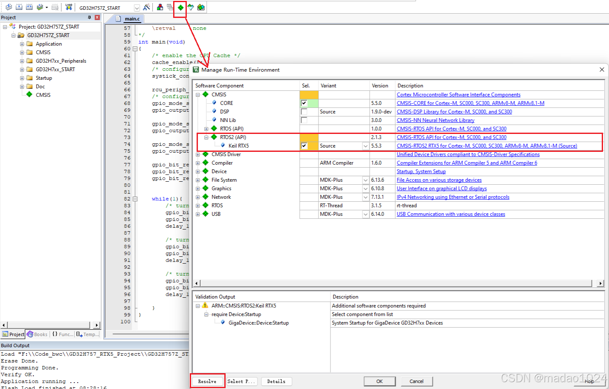Open Startup, System Setup link

421,171
